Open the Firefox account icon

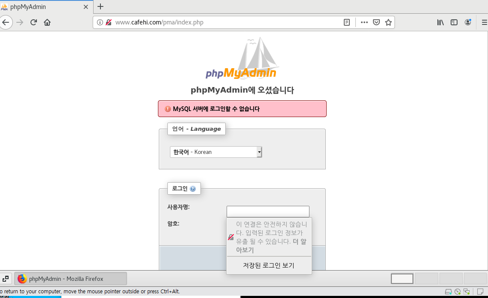click(x=468, y=22)
